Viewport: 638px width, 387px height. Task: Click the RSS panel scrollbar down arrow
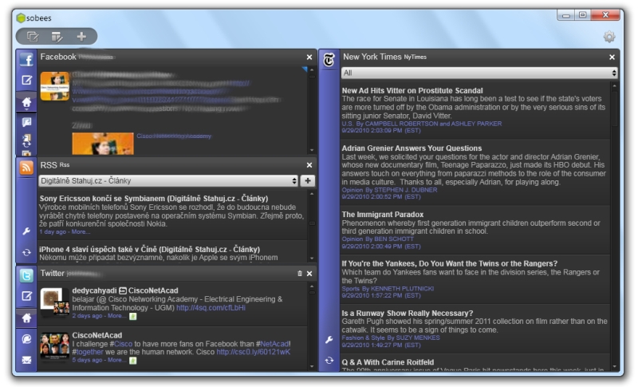(x=312, y=259)
